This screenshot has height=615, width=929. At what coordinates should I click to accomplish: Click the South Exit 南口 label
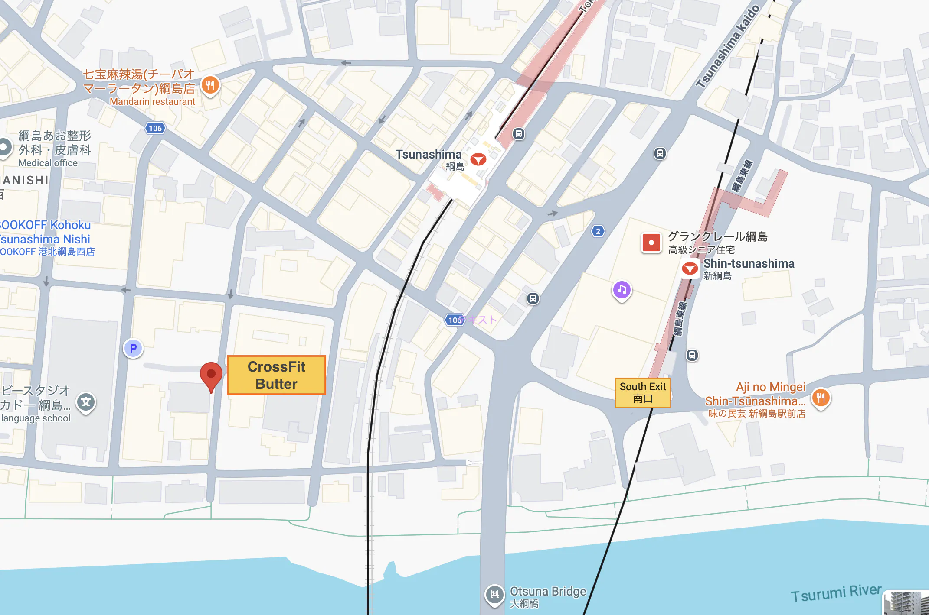(643, 393)
